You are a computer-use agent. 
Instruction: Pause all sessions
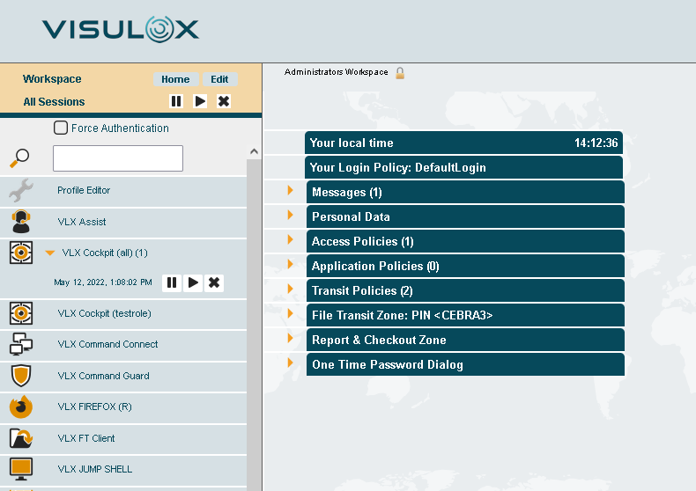176,101
